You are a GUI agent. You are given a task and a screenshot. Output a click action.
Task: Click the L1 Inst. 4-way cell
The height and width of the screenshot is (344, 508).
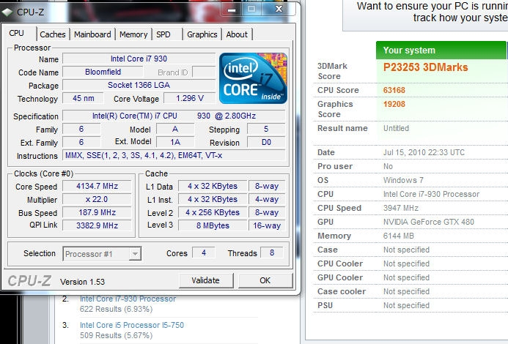(x=267, y=199)
